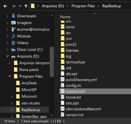
Task: Expand the Downloads tree node
Action: tap(8, 16)
